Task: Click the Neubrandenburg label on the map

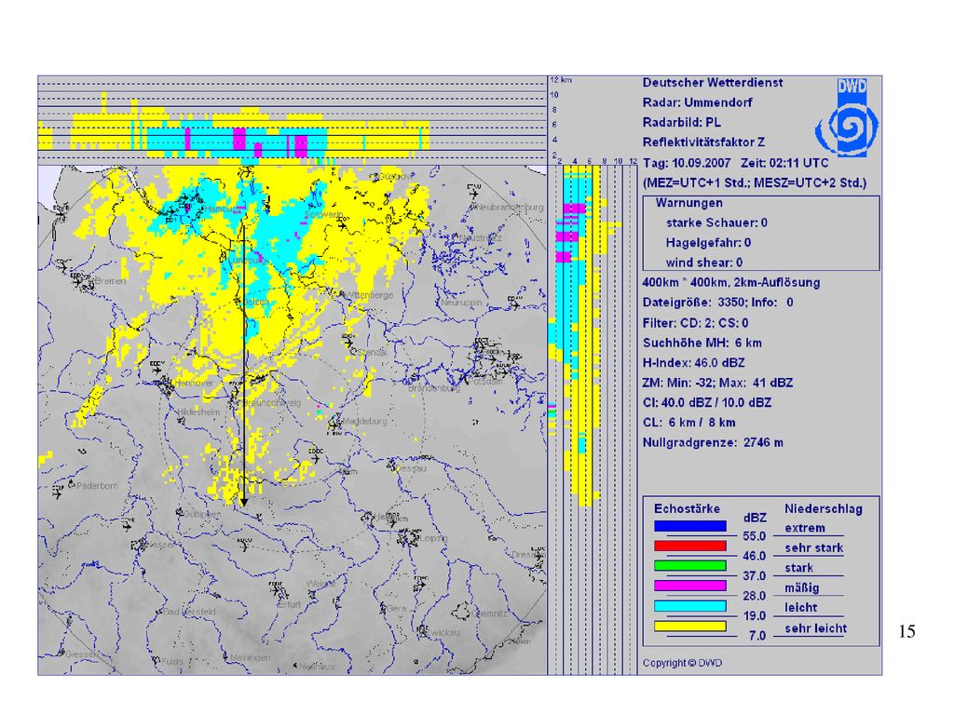Action: point(510,207)
